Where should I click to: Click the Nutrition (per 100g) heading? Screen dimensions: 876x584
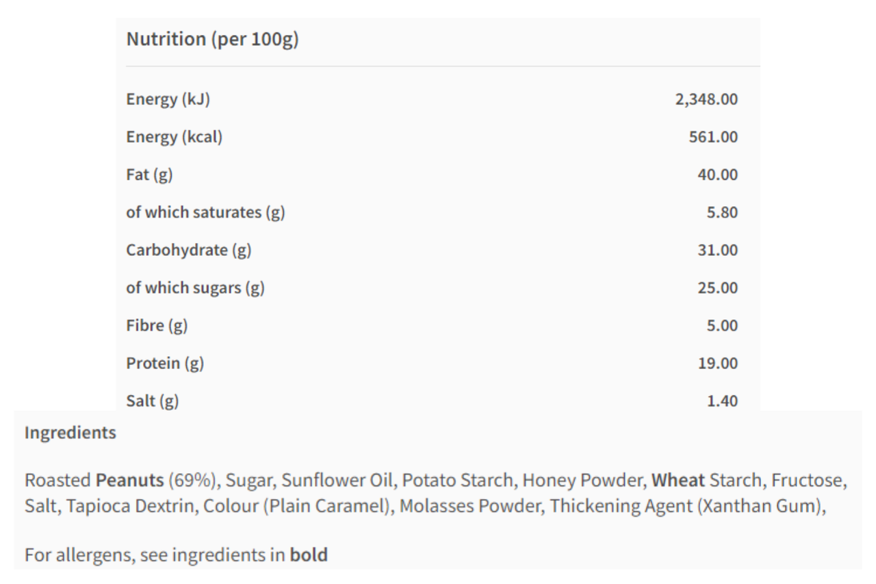tap(212, 40)
